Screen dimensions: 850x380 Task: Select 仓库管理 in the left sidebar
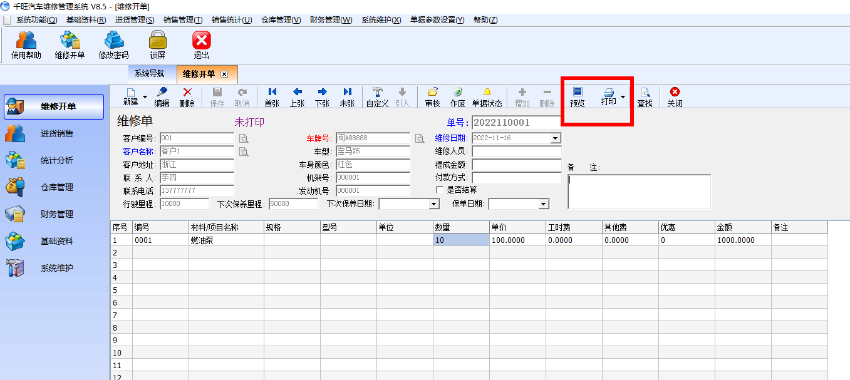tap(54, 187)
